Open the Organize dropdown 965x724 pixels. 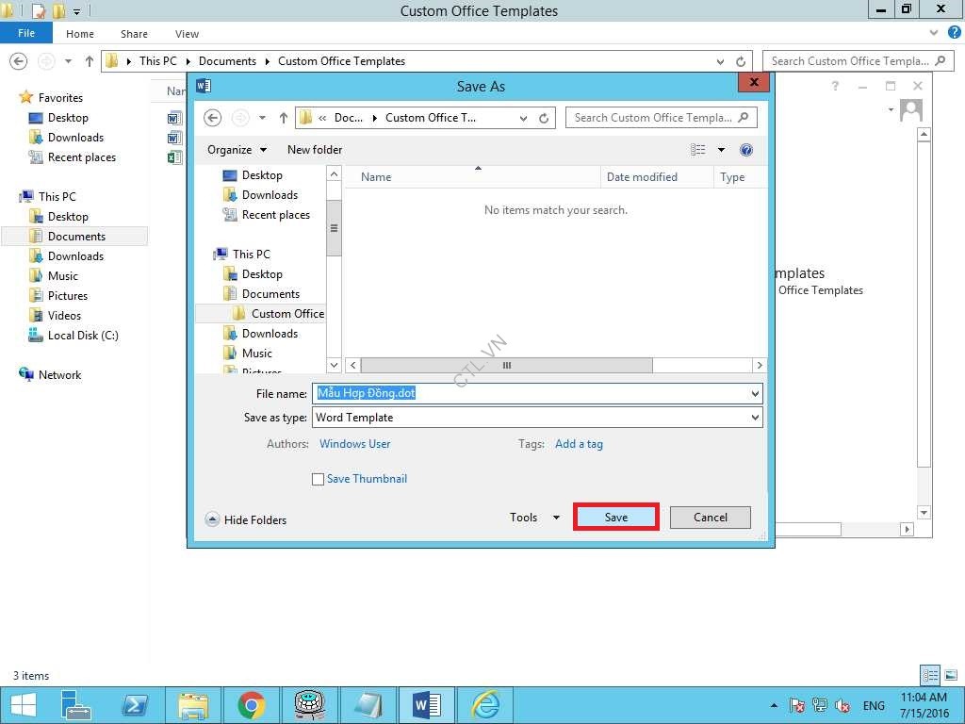(x=237, y=149)
